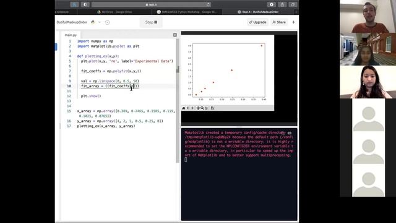Click the reload icon in address bar

pos(208,4)
